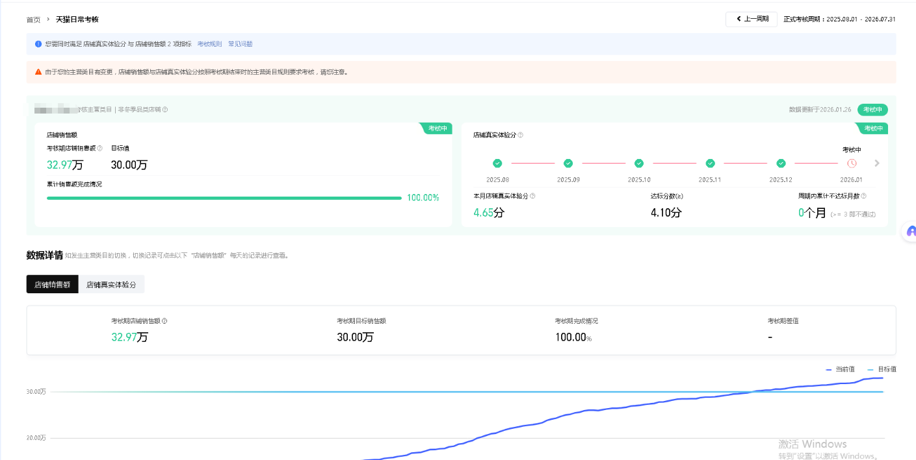916x460 pixels.
Task: Click help icon by 考核期店铺销售额 in data details
Action: tap(164, 321)
